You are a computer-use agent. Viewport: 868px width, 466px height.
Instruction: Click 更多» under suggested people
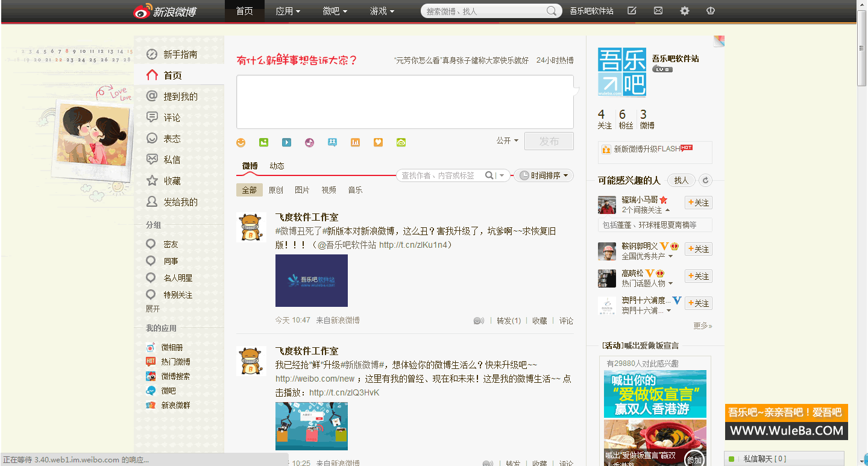pos(703,326)
